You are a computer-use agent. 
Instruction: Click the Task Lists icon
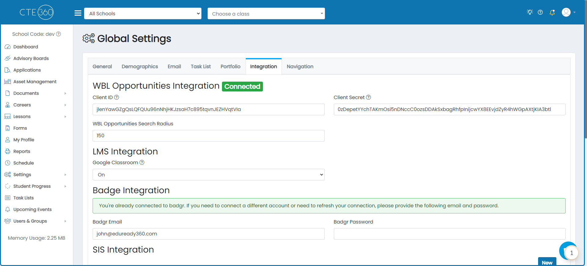8,198
